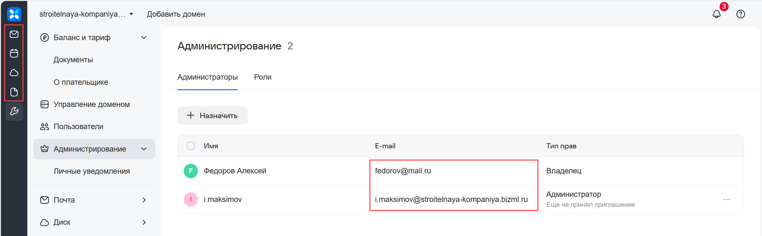Open Documents file icon in dark sidebar
Screen dimensions: 762x236
14,92
